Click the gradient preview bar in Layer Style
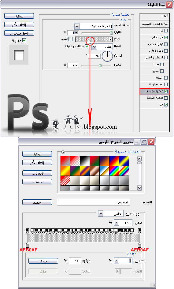The width and height of the screenshot is (174, 289). coord(92,39)
